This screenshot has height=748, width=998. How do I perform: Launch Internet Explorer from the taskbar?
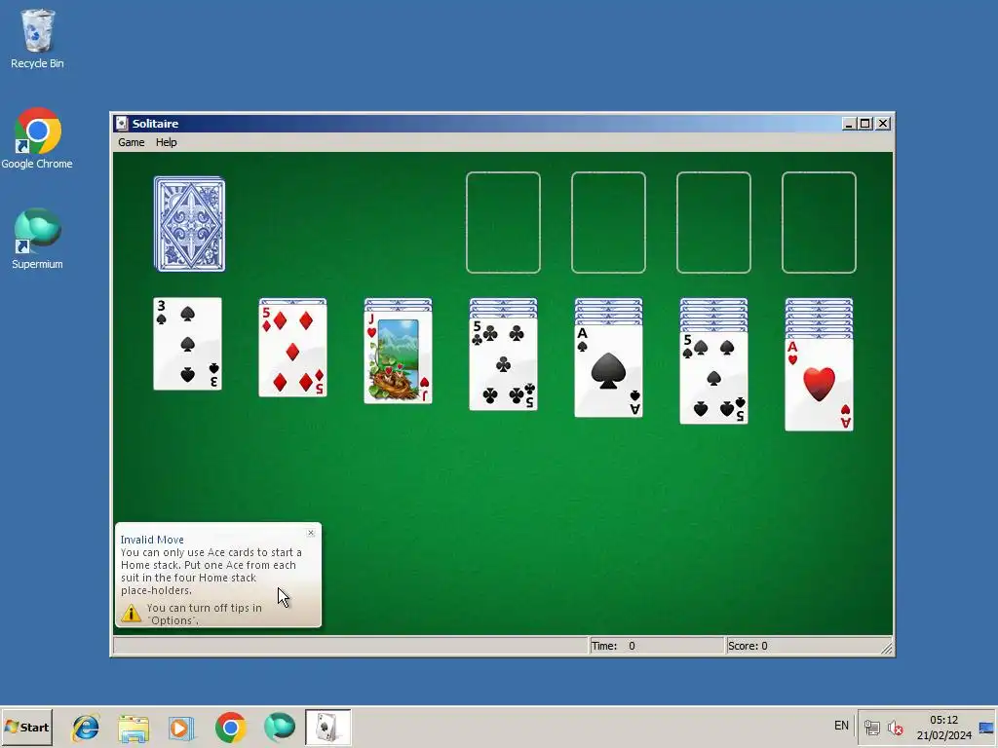[x=86, y=728]
